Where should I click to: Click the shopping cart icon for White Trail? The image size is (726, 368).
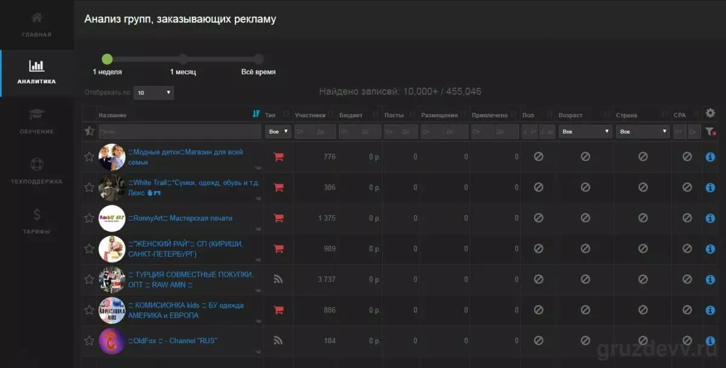pos(278,187)
